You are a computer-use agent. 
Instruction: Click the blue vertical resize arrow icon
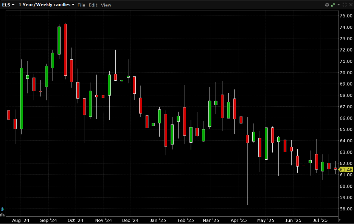coord(3,209)
